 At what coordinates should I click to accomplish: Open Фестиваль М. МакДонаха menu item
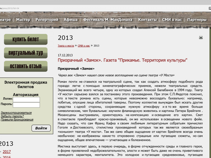[x=108, y=20]
